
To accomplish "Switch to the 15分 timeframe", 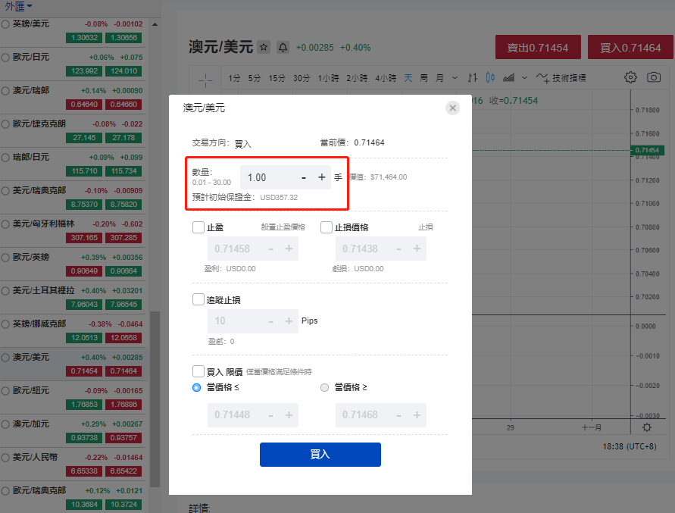I will tap(277, 78).
